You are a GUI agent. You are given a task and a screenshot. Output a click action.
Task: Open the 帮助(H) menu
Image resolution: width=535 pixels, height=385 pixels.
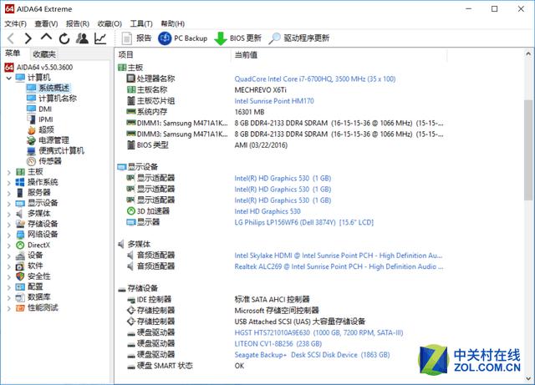coord(173,23)
